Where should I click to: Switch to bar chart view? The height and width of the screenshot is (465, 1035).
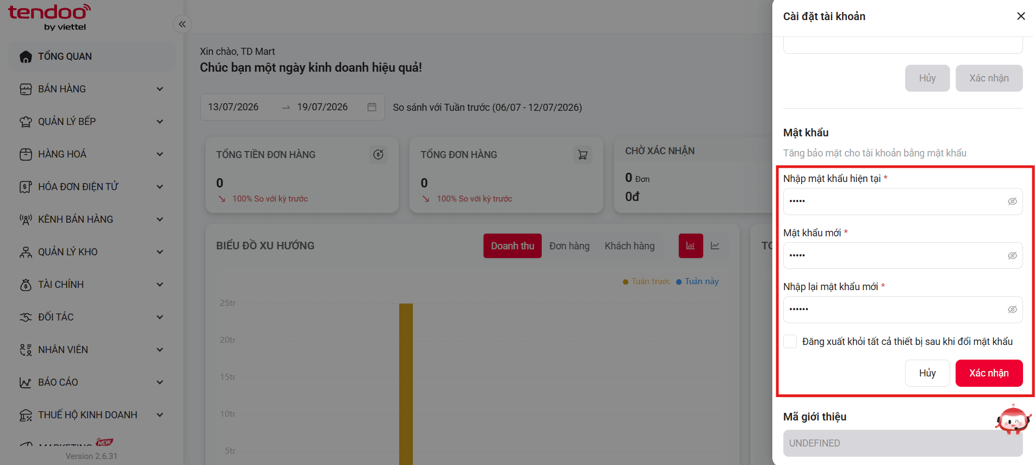[691, 246]
